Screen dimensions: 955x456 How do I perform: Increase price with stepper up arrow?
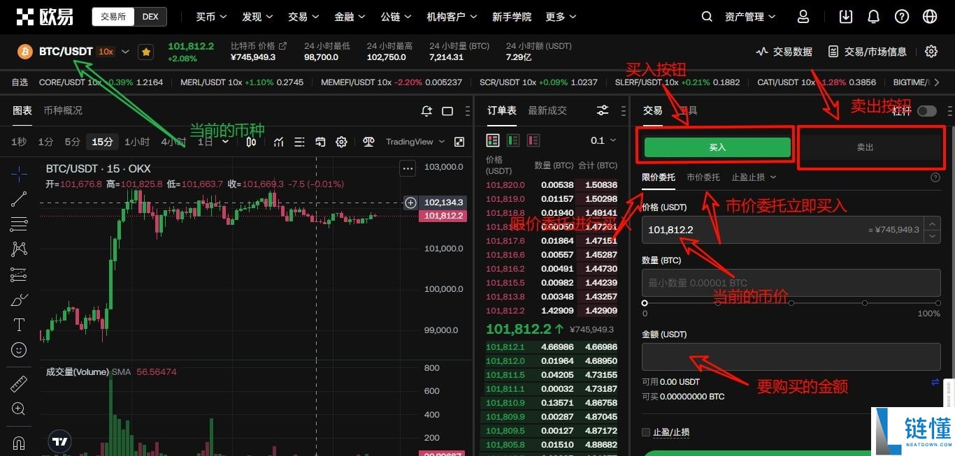coord(932,223)
